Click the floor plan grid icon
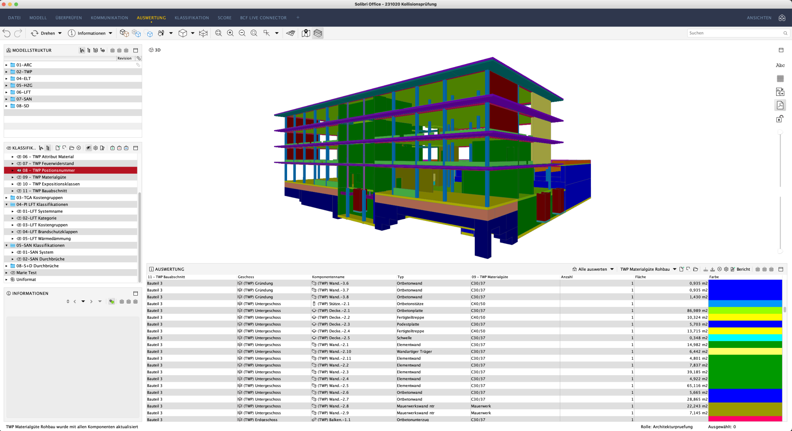The height and width of the screenshot is (431, 792). 291,33
